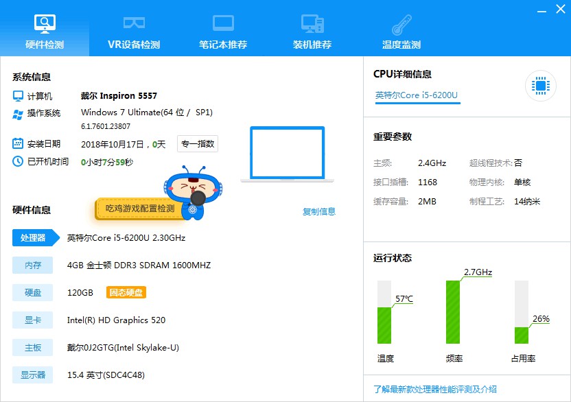The height and width of the screenshot is (402, 571).
Task: Click the 温度 bar showing 57℃
Action: 384,312
